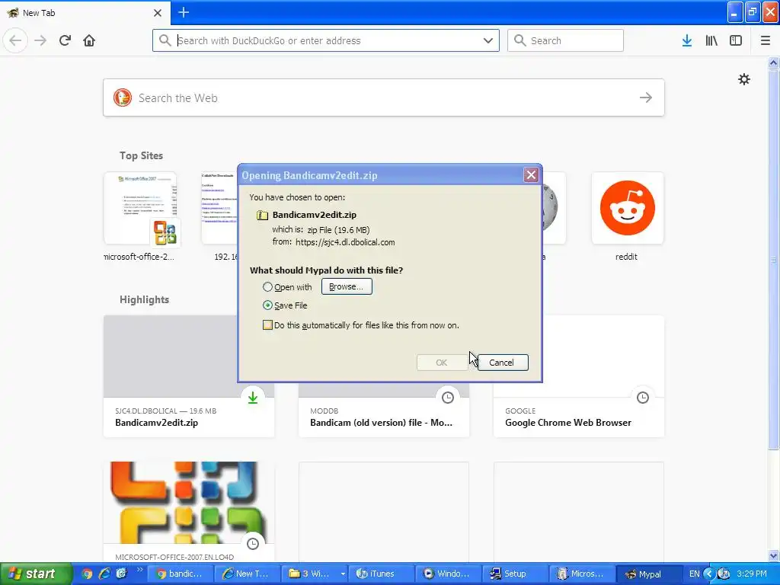The image size is (780, 585).
Task: Select the Save File radio button
Action: pos(267,305)
